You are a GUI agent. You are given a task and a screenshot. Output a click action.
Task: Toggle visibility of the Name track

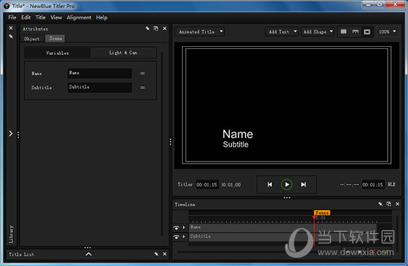[176, 228]
